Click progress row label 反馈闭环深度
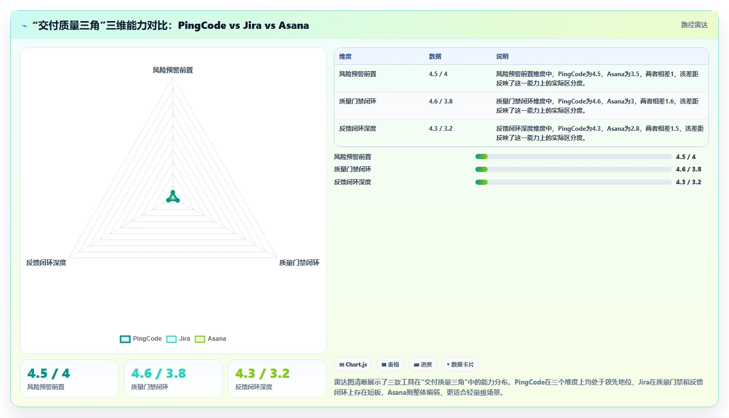Viewport: 729px width, 418px height. (352, 182)
